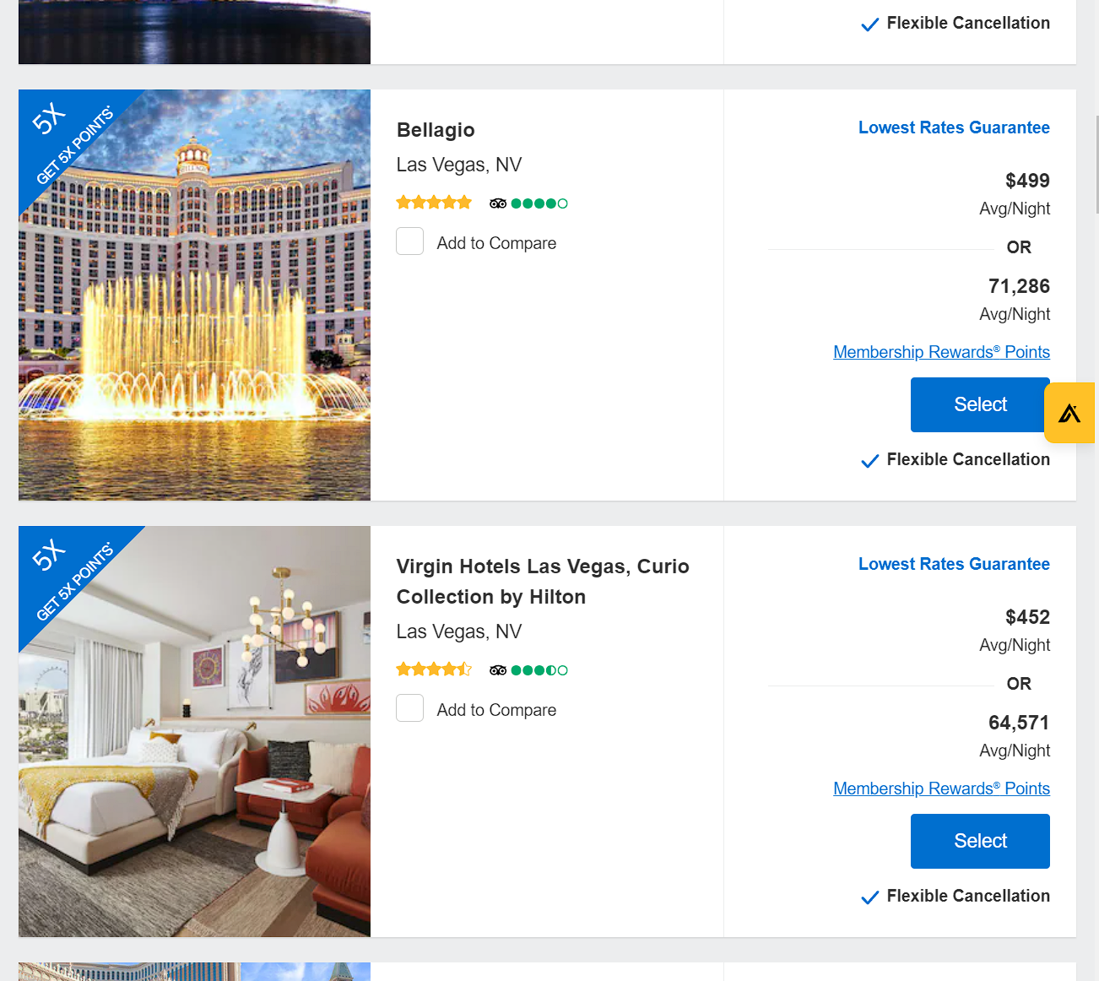Select the Bellagio hotel offer
Viewport: 1099px width, 981px height.
[979, 404]
